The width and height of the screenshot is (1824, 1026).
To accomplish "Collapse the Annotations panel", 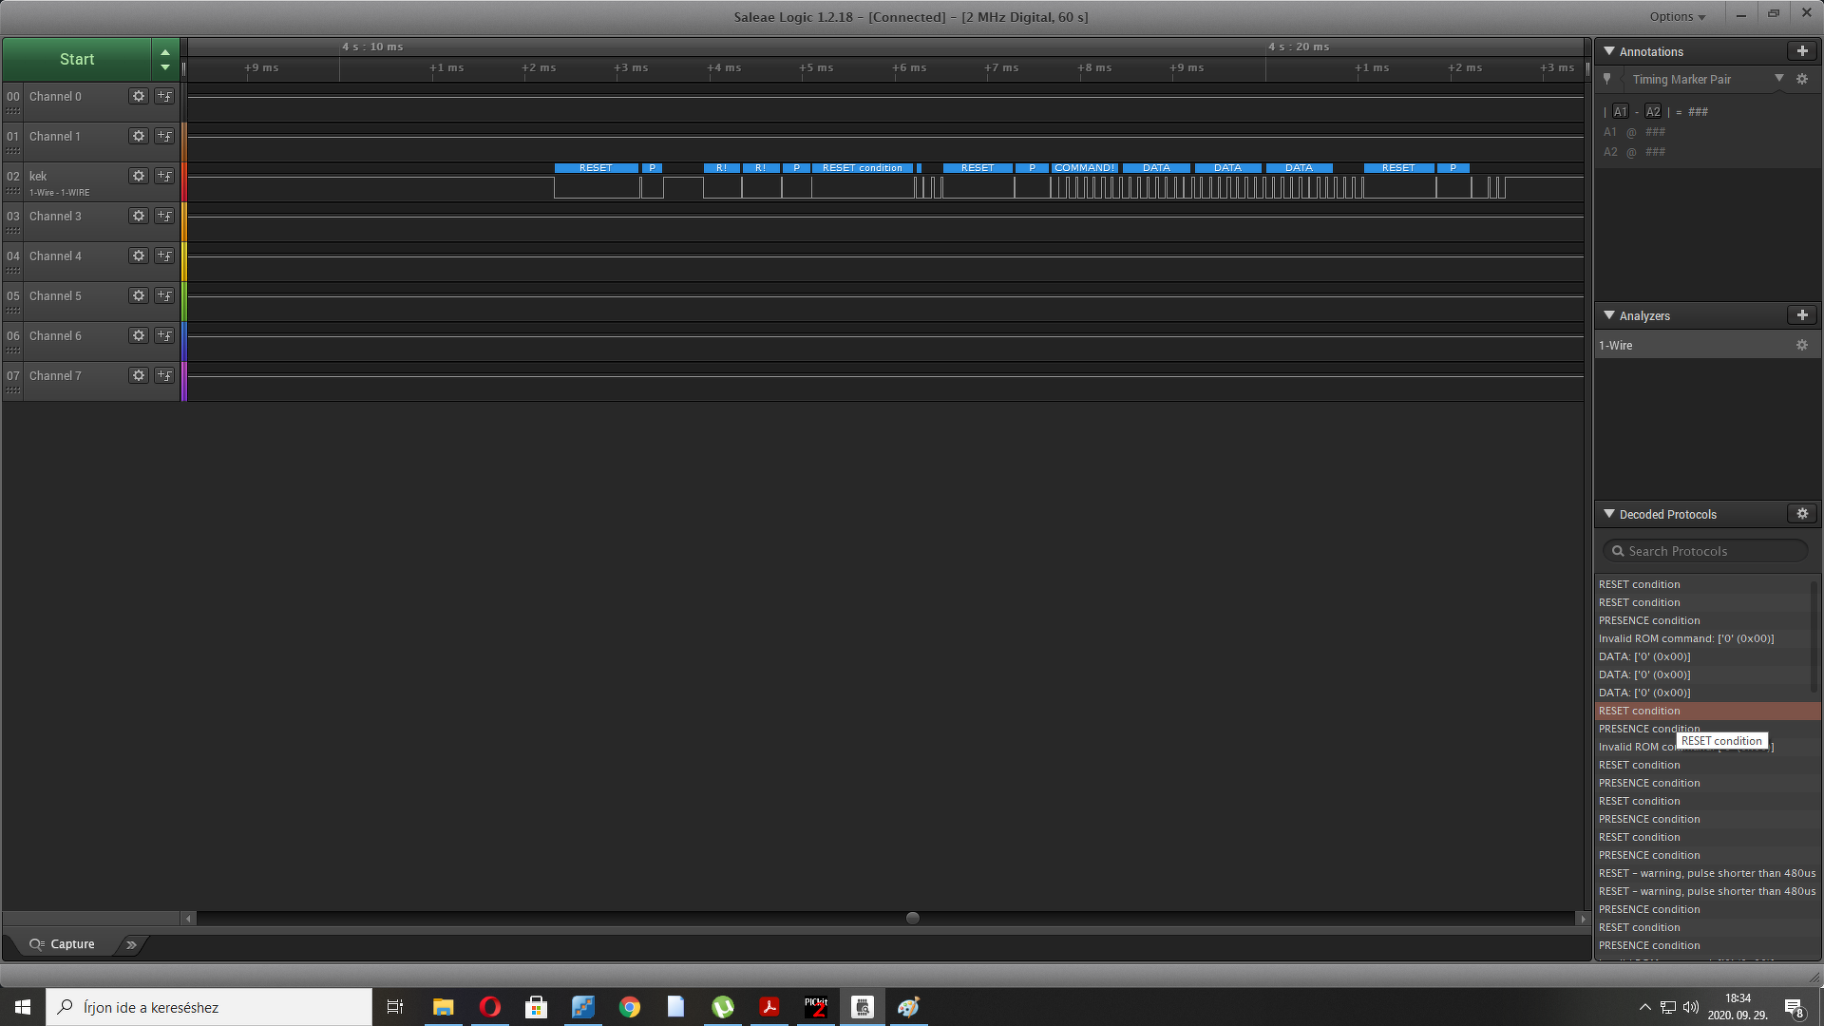I will 1609,51.
